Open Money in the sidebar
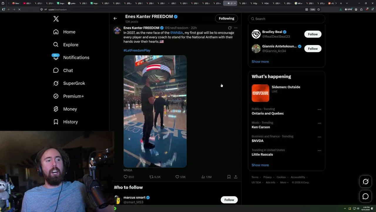This screenshot has height=212, width=376. point(65,109)
